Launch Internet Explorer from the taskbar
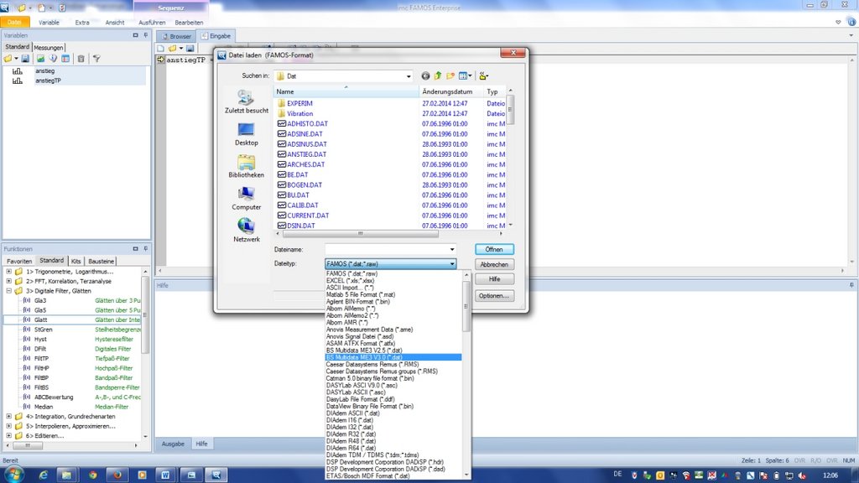Viewport: 859px width, 483px height. pyautogui.click(x=43, y=475)
